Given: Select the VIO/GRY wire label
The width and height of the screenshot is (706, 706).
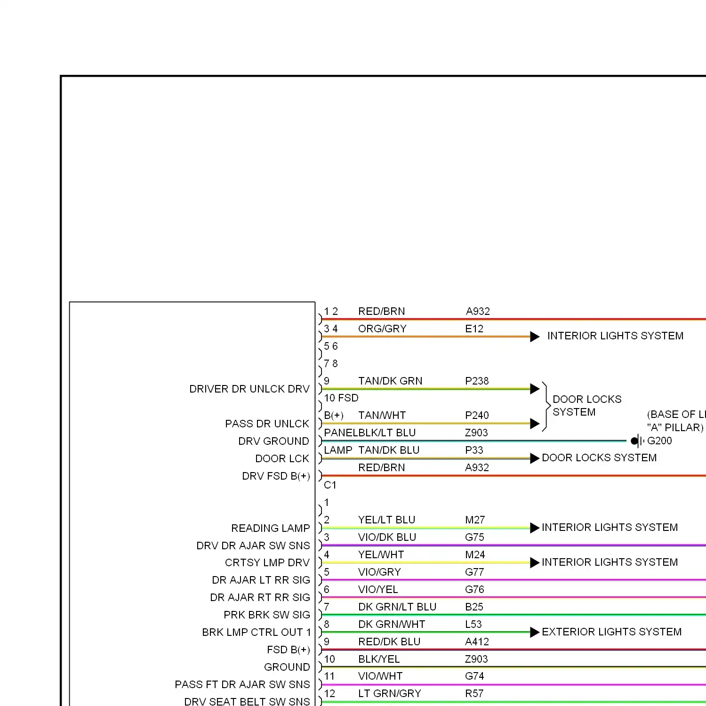Looking at the screenshot, I should coord(379,572).
